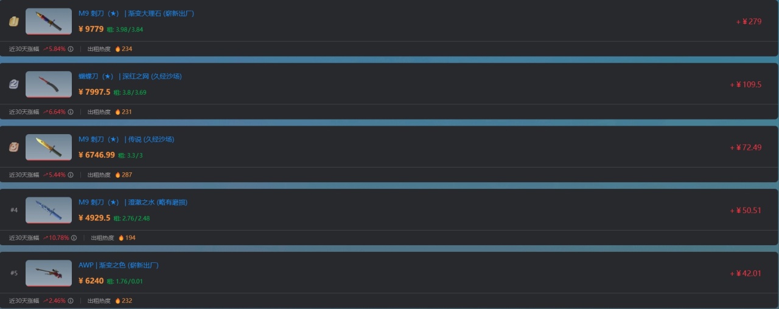This screenshot has width=779, height=309.
Task: Open the AWP 渐变之色 item link
Action: tap(119, 265)
